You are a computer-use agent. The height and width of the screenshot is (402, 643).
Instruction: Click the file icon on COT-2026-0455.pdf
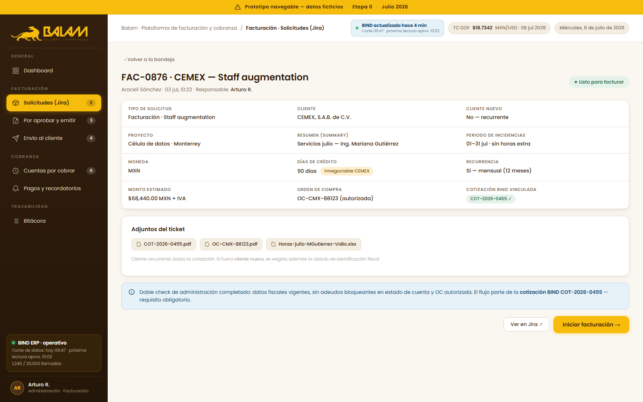(x=139, y=244)
